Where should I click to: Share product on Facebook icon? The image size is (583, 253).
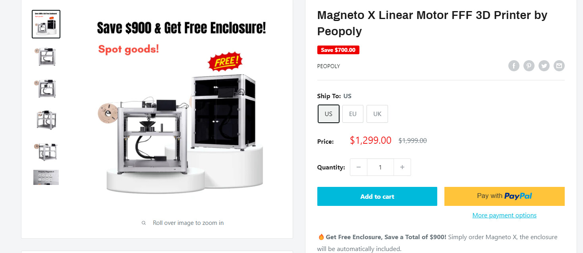tap(514, 66)
